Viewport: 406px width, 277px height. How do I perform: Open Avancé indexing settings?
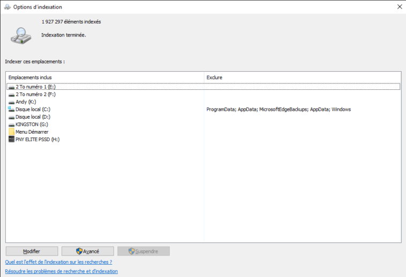(87, 251)
